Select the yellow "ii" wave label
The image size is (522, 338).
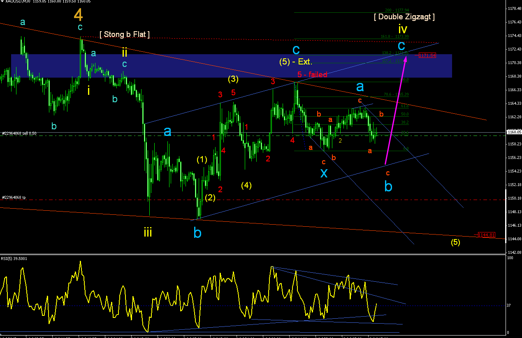pos(124,52)
